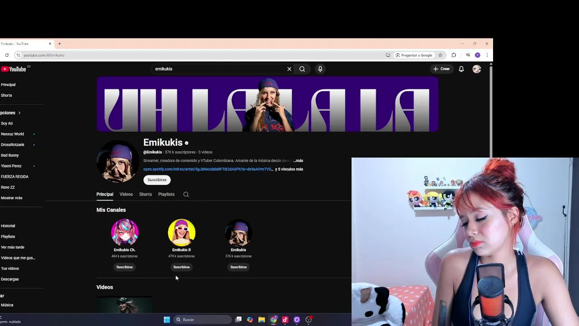Open the purple circle app on the taskbar
This screenshot has width=579, height=326.
(x=297, y=320)
